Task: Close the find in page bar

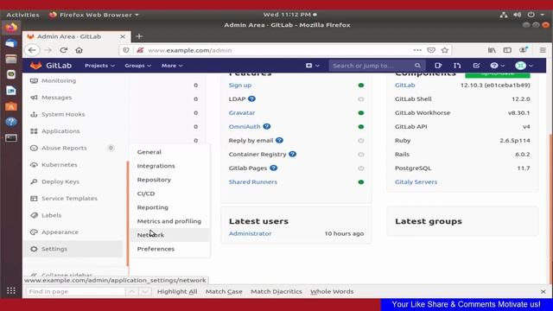Action: pyautogui.click(x=543, y=292)
